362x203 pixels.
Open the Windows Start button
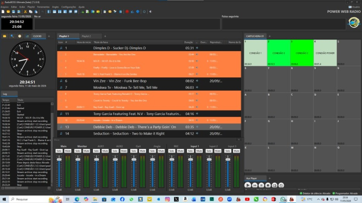tap(4, 199)
